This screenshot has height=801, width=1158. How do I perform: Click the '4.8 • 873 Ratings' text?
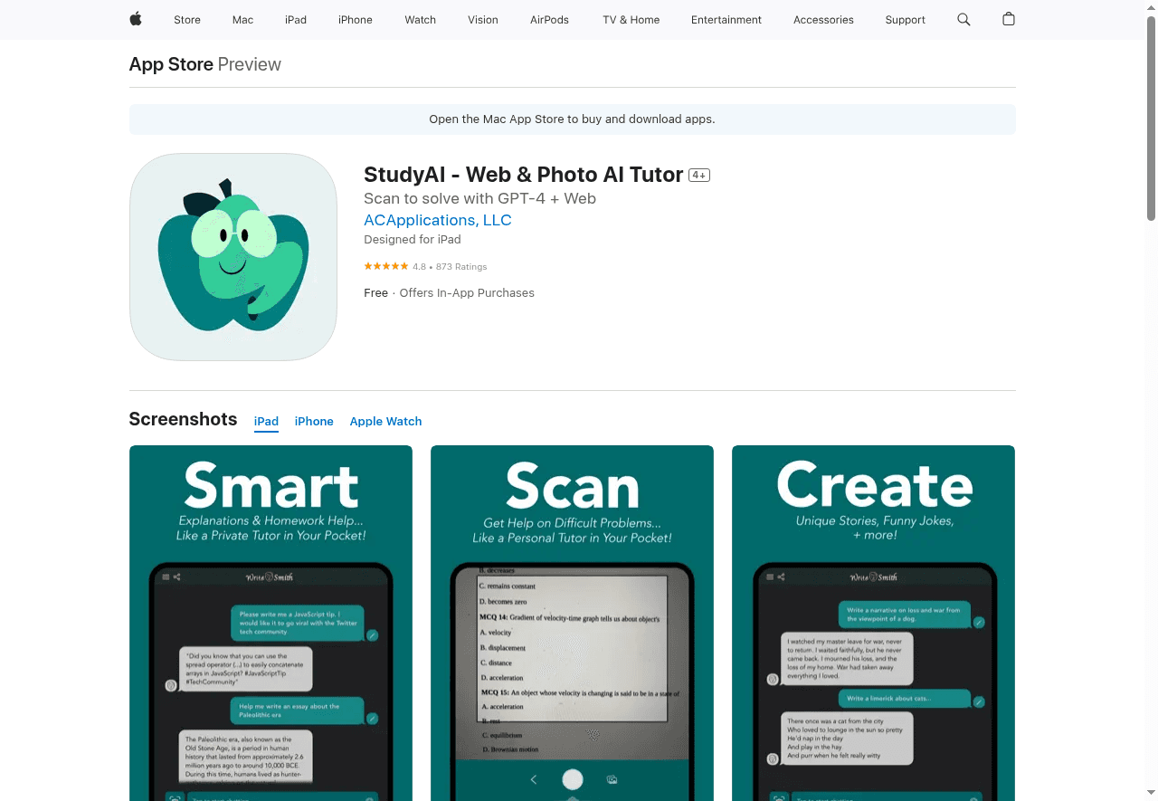[450, 267]
